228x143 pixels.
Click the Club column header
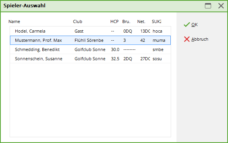[x=78, y=21]
